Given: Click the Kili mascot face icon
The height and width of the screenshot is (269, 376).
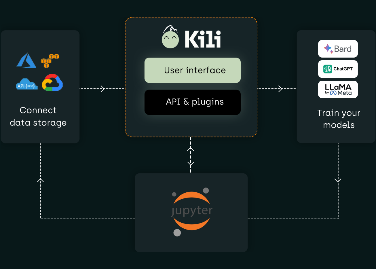Looking at the screenshot, I should point(170,37).
